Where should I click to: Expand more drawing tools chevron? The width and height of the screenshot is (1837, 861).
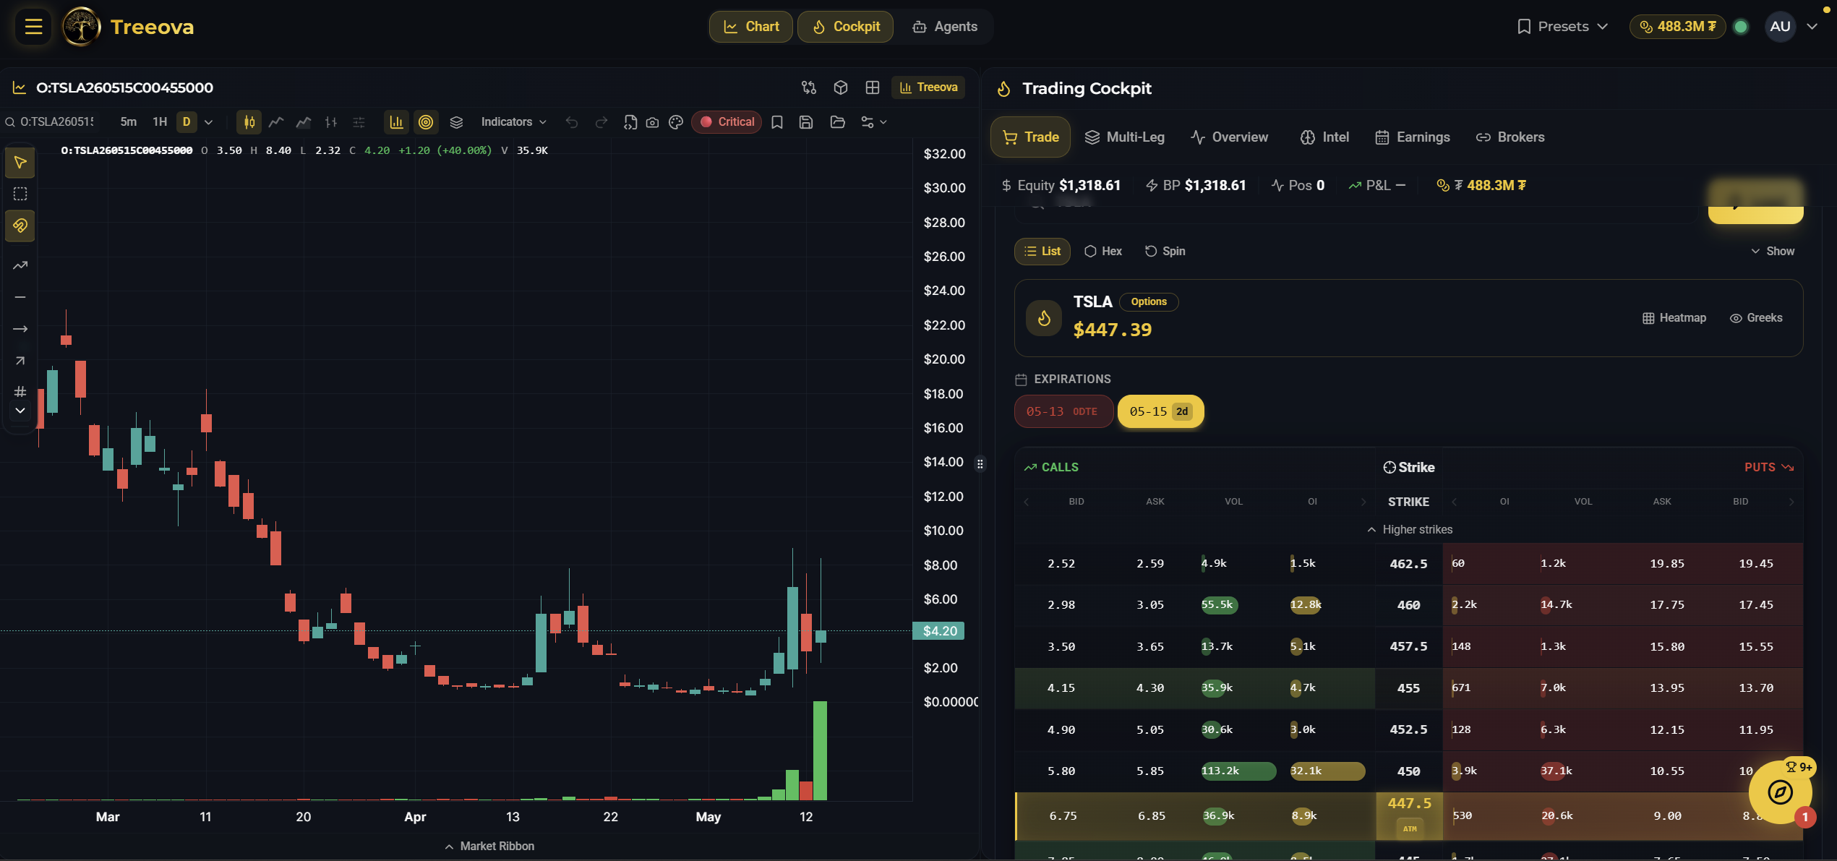[x=20, y=411]
